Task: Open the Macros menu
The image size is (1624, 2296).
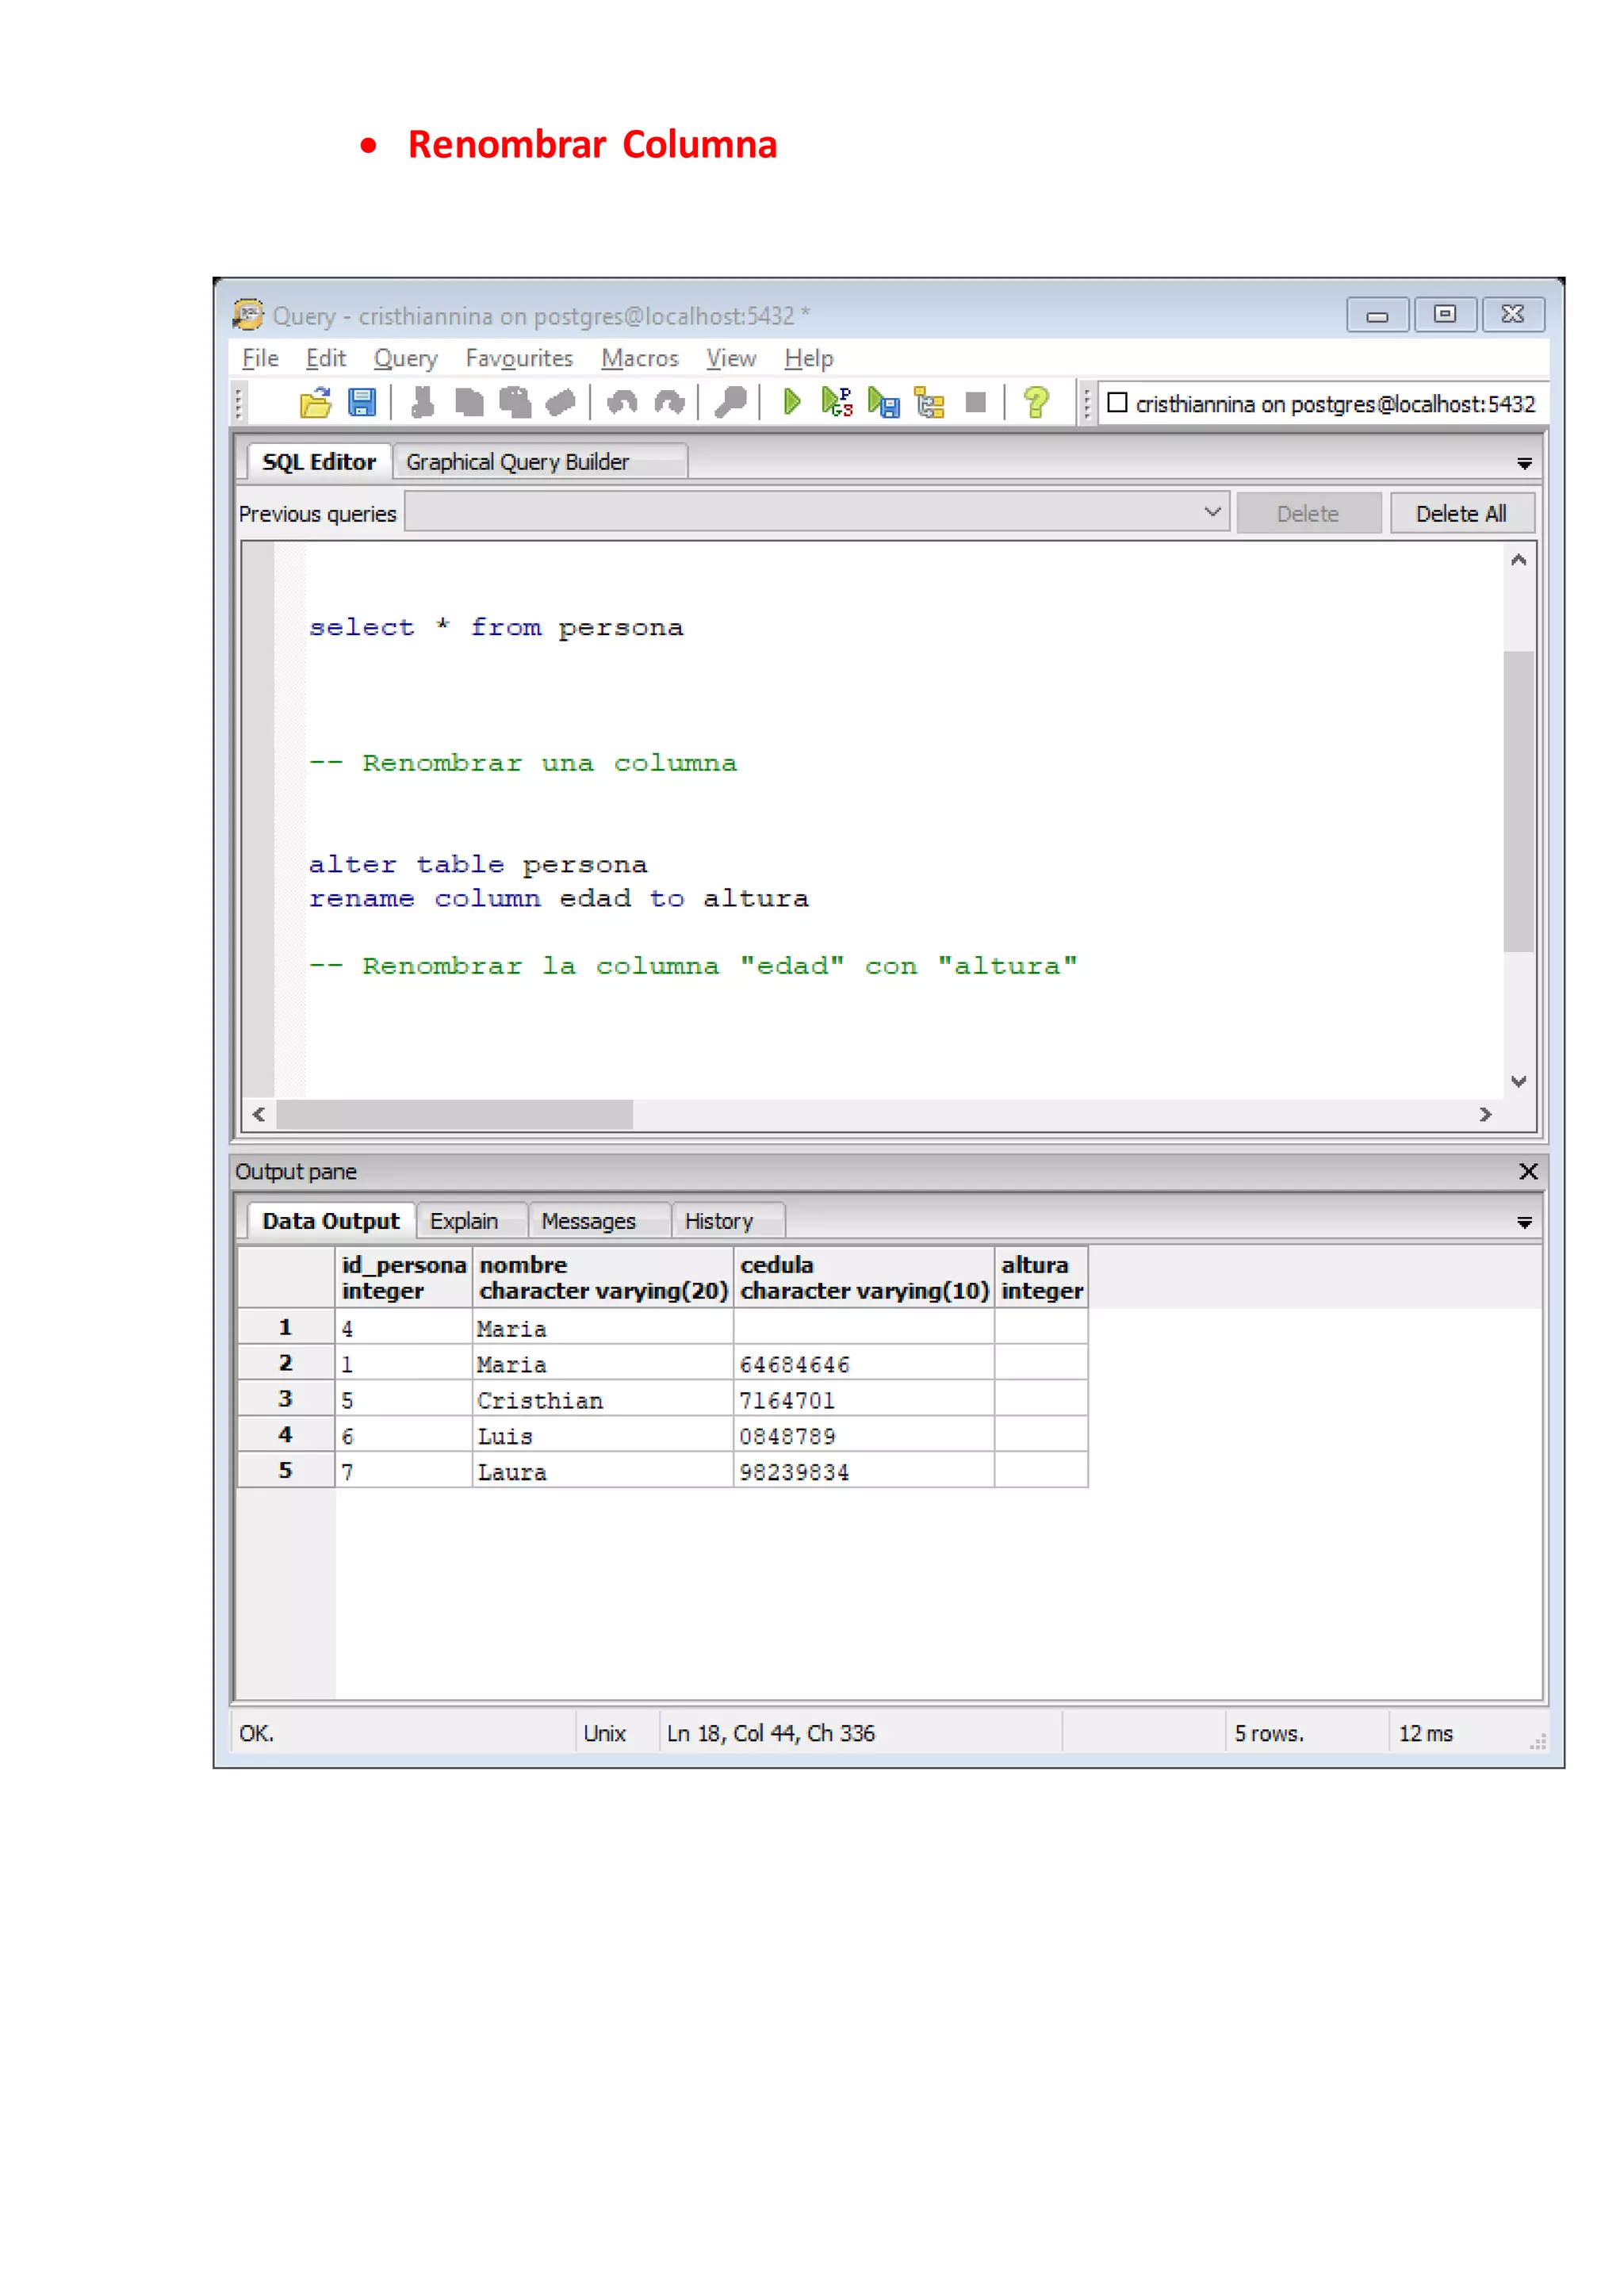Action: pyautogui.click(x=640, y=358)
